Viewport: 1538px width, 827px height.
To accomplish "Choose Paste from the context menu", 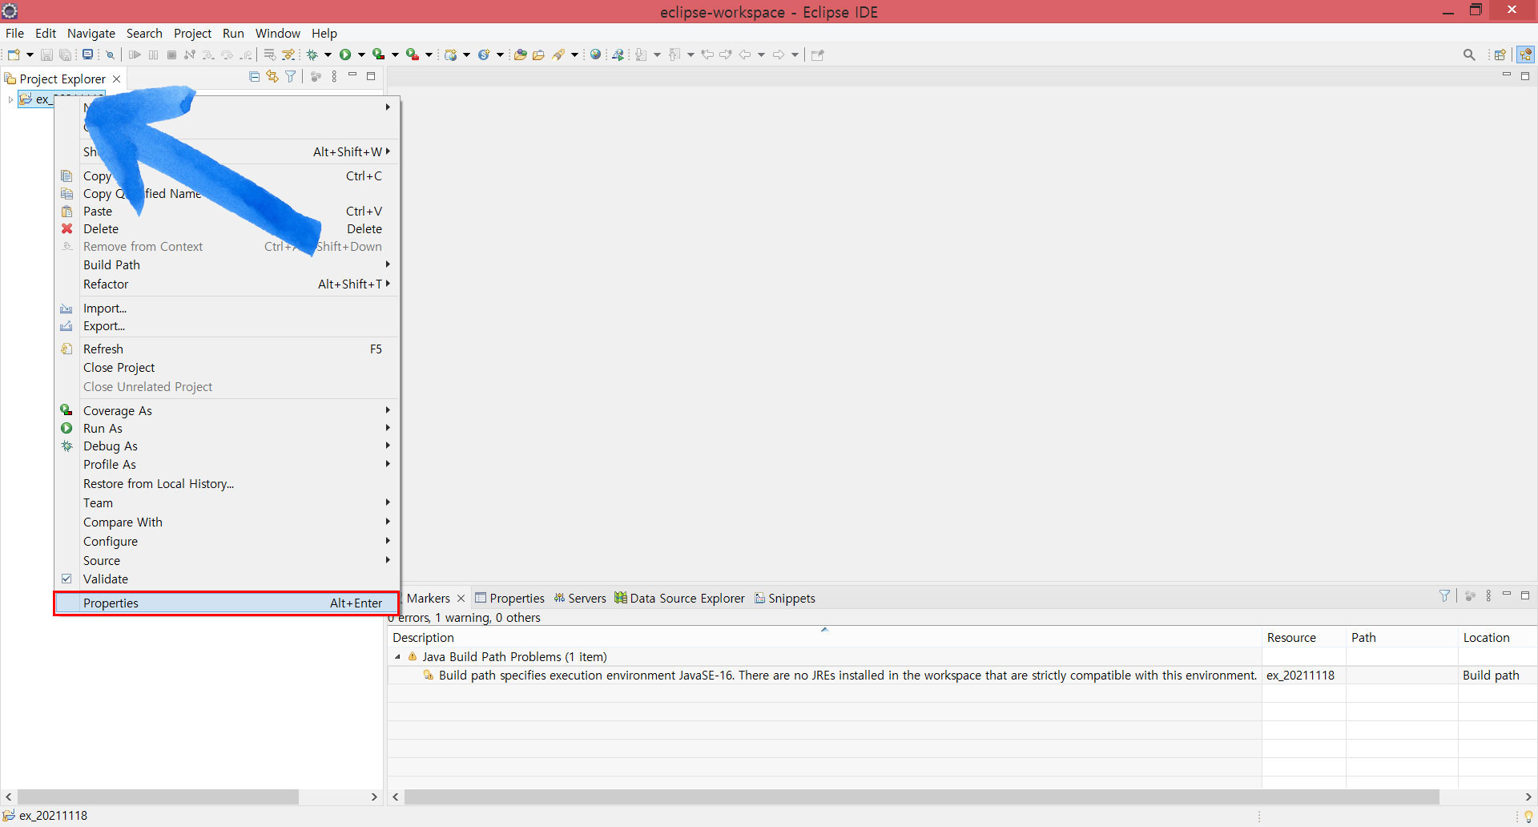I will [x=227, y=211].
